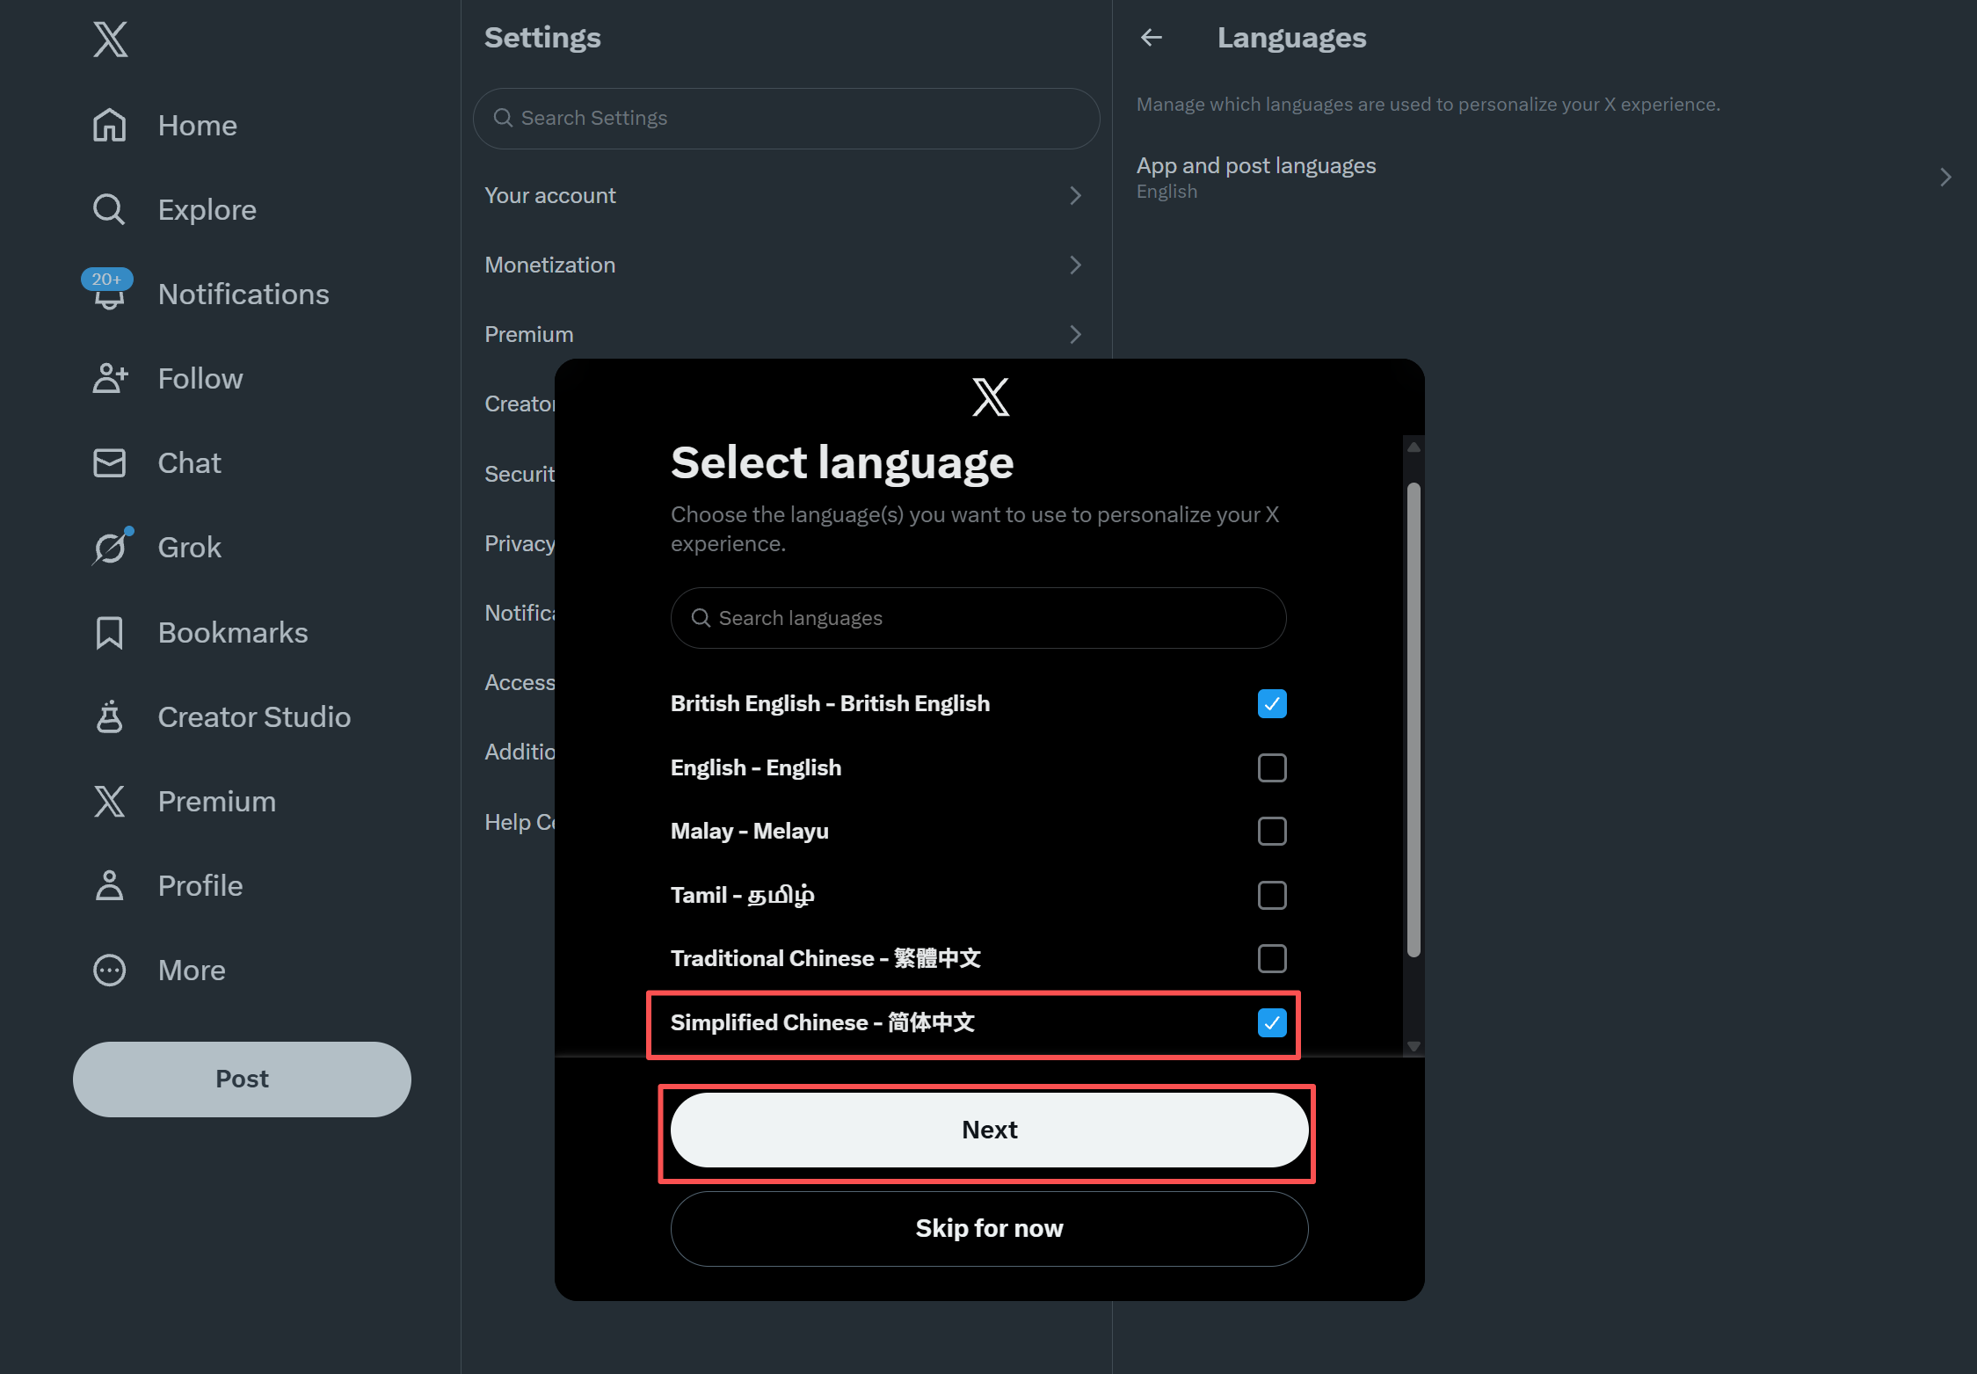Screen dimensions: 1977x1374
Task: Click the Premium X icon in sidebar
Action: coord(110,801)
